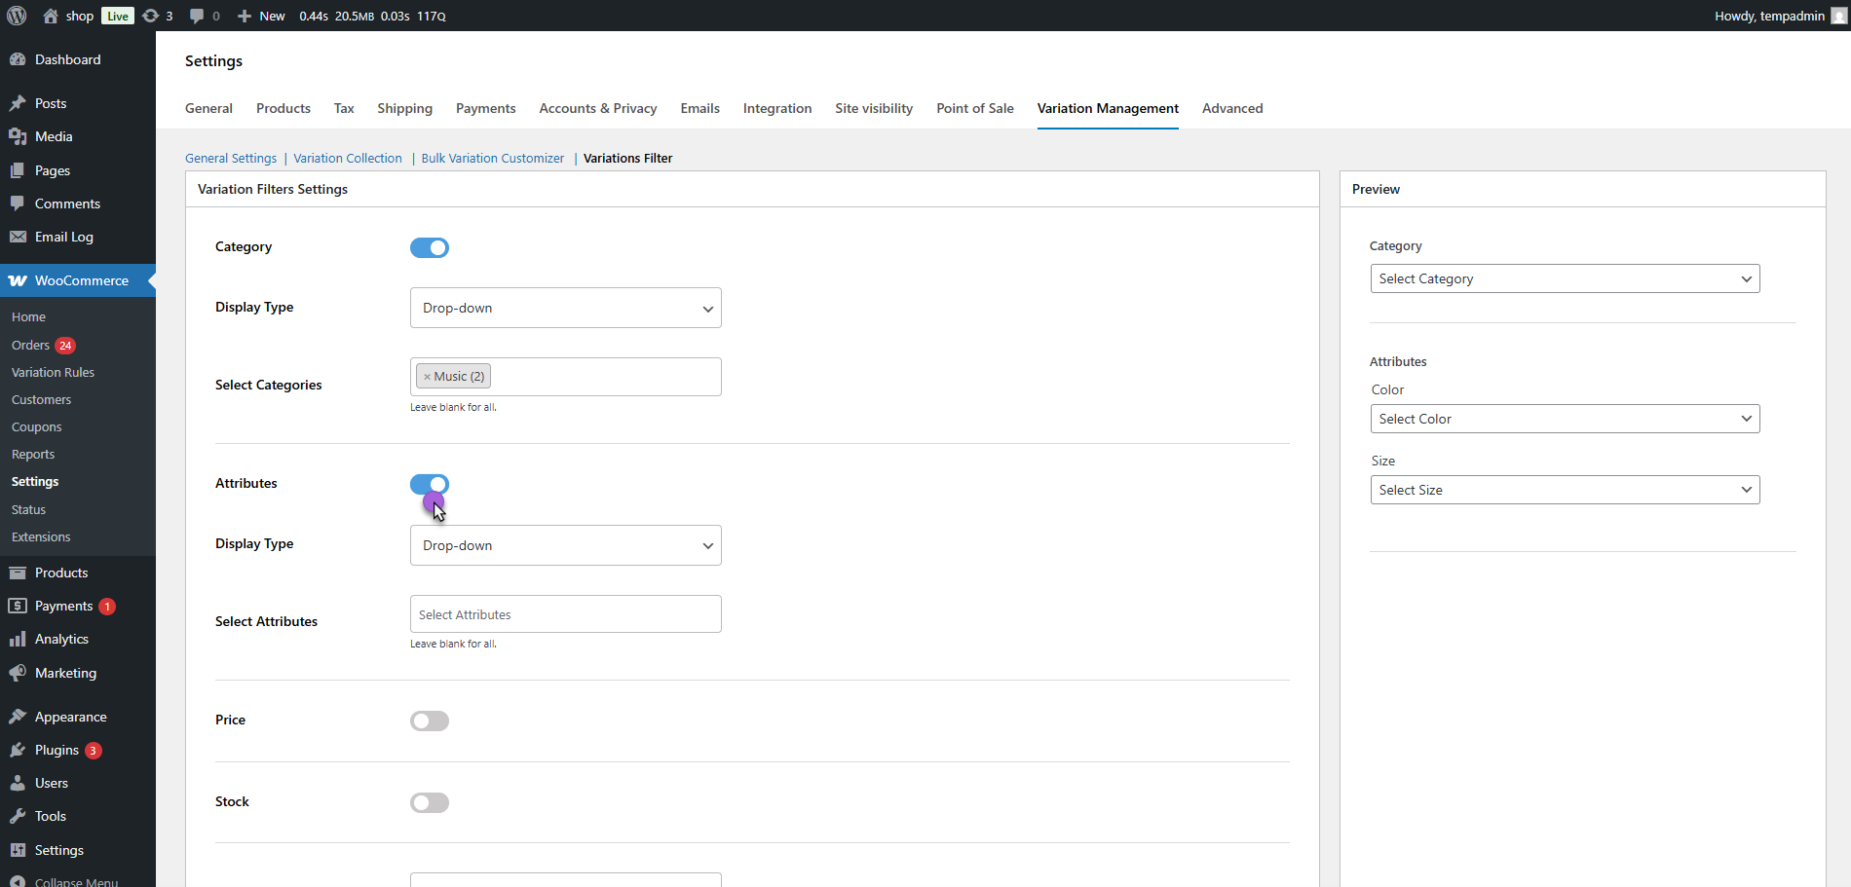Disable the Category filter toggle
This screenshot has height=887, width=1851.
pyautogui.click(x=429, y=247)
